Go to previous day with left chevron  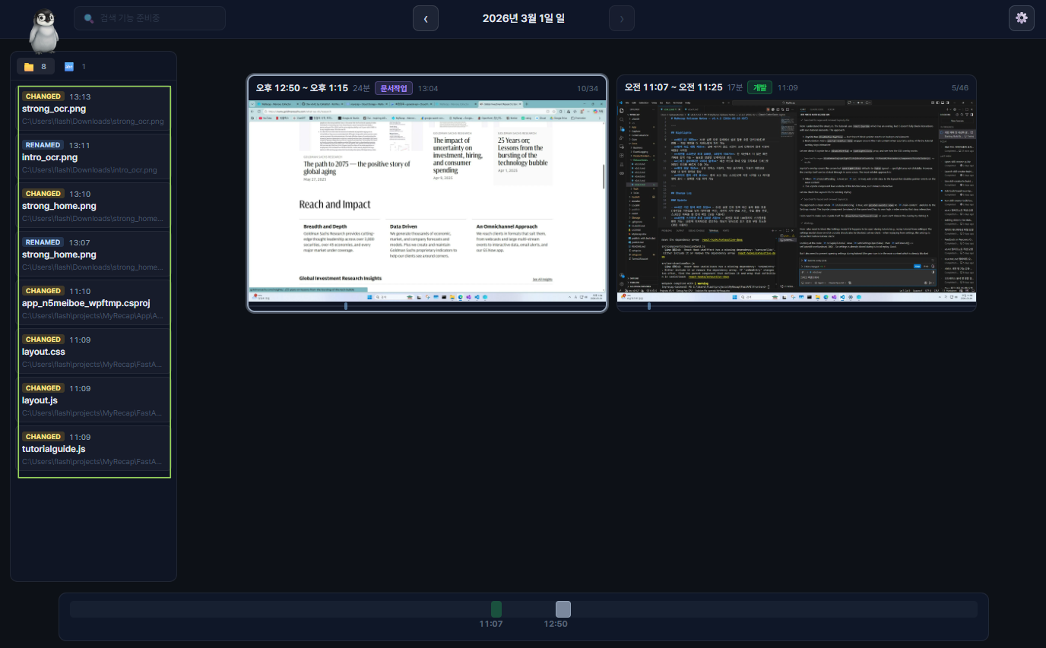[x=426, y=18]
